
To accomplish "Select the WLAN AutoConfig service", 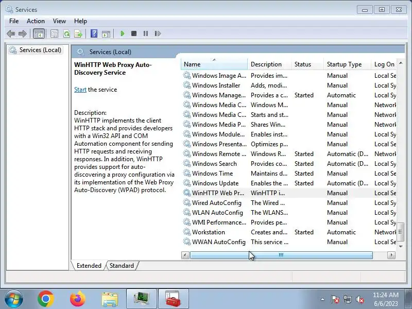I will tap(289, 212).
